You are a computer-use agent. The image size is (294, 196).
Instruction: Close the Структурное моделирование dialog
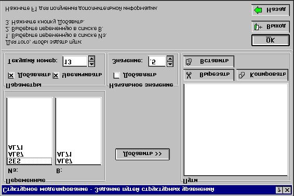click(287, 190)
